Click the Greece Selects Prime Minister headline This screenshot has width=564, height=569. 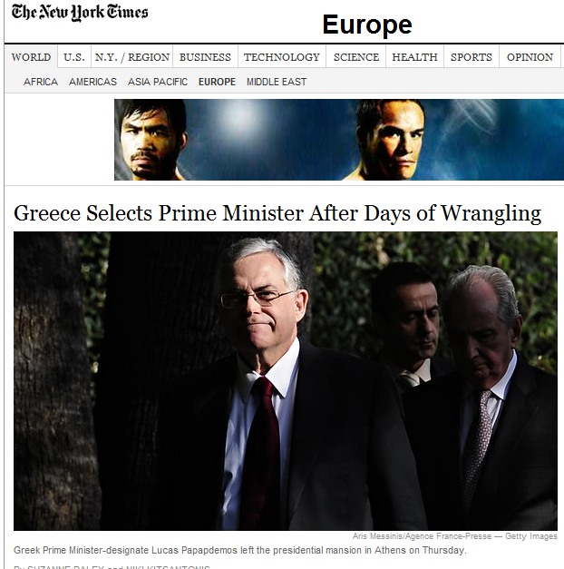tap(277, 213)
